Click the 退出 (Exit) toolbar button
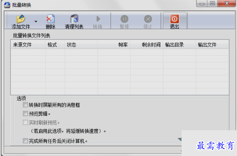The width and height of the screenshot is (237, 156). point(175,21)
